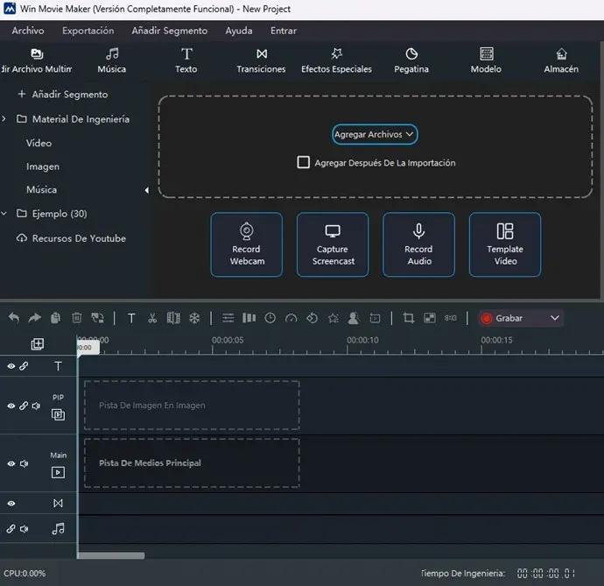Image resolution: width=604 pixels, height=586 pixels.
Task: Open Efectos Especiales panel
Action: [x=336, y=60]
